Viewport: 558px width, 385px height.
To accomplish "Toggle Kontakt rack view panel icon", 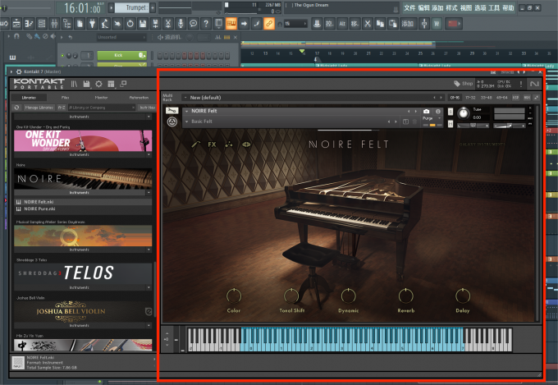I will pyautogui.click(x=111, y=84).
